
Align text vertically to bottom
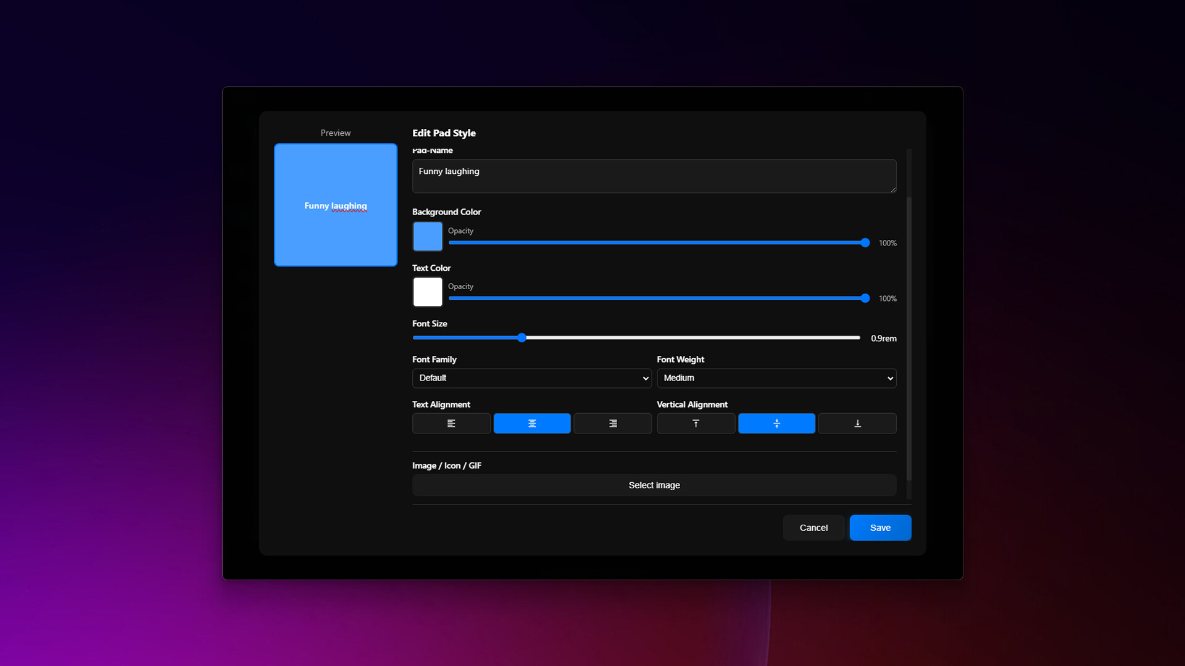857,424
